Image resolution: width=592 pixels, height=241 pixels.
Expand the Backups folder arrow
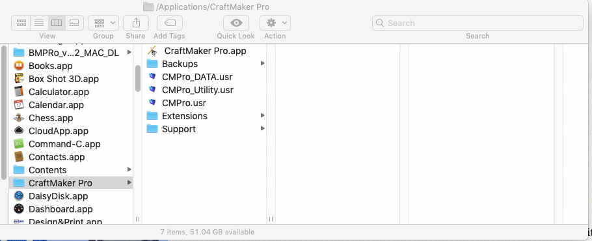(263, 63)
